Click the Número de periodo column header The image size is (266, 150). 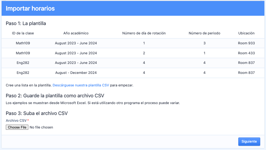click(204, 33)
